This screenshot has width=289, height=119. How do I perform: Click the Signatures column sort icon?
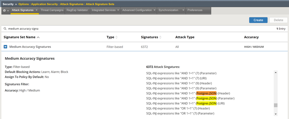[x=160, y=37]
